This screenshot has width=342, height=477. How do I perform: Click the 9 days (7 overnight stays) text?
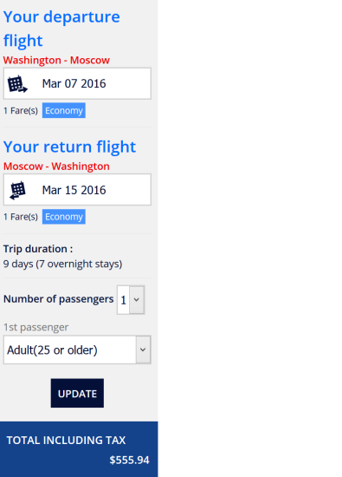[x=62, y=264]
